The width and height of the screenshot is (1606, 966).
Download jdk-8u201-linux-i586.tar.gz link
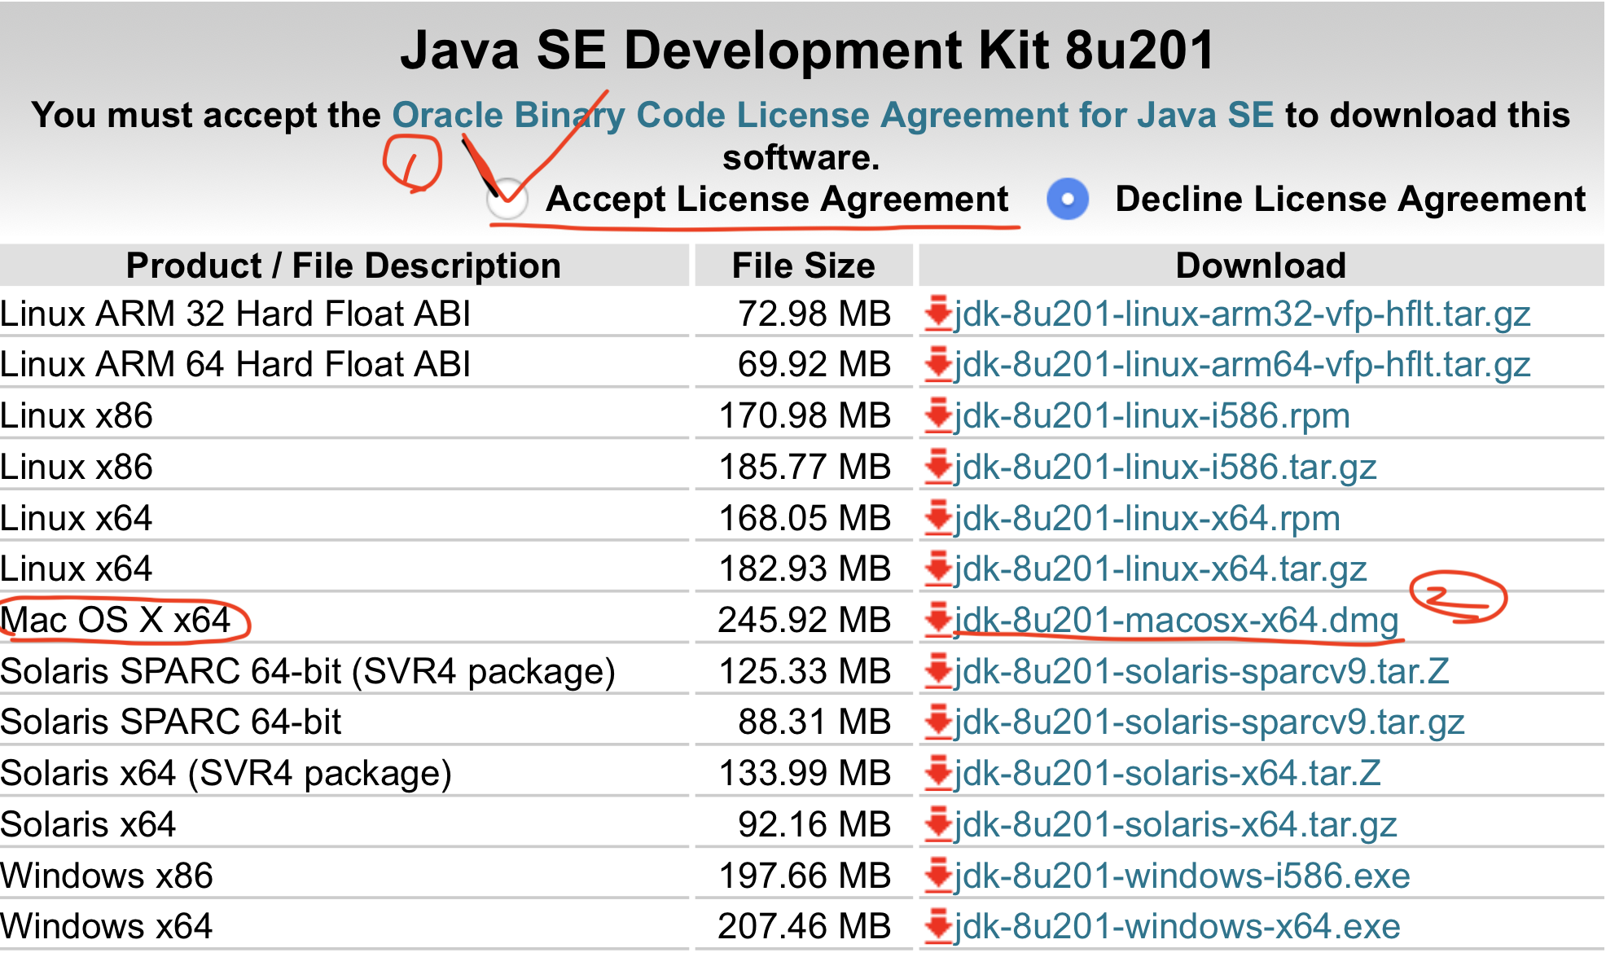(x=1165, y=468)
